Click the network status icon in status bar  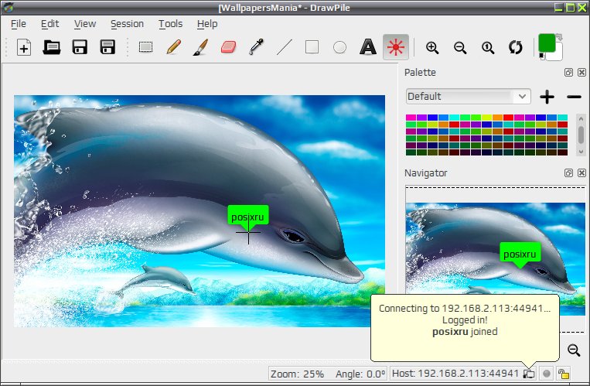point(529,374)
